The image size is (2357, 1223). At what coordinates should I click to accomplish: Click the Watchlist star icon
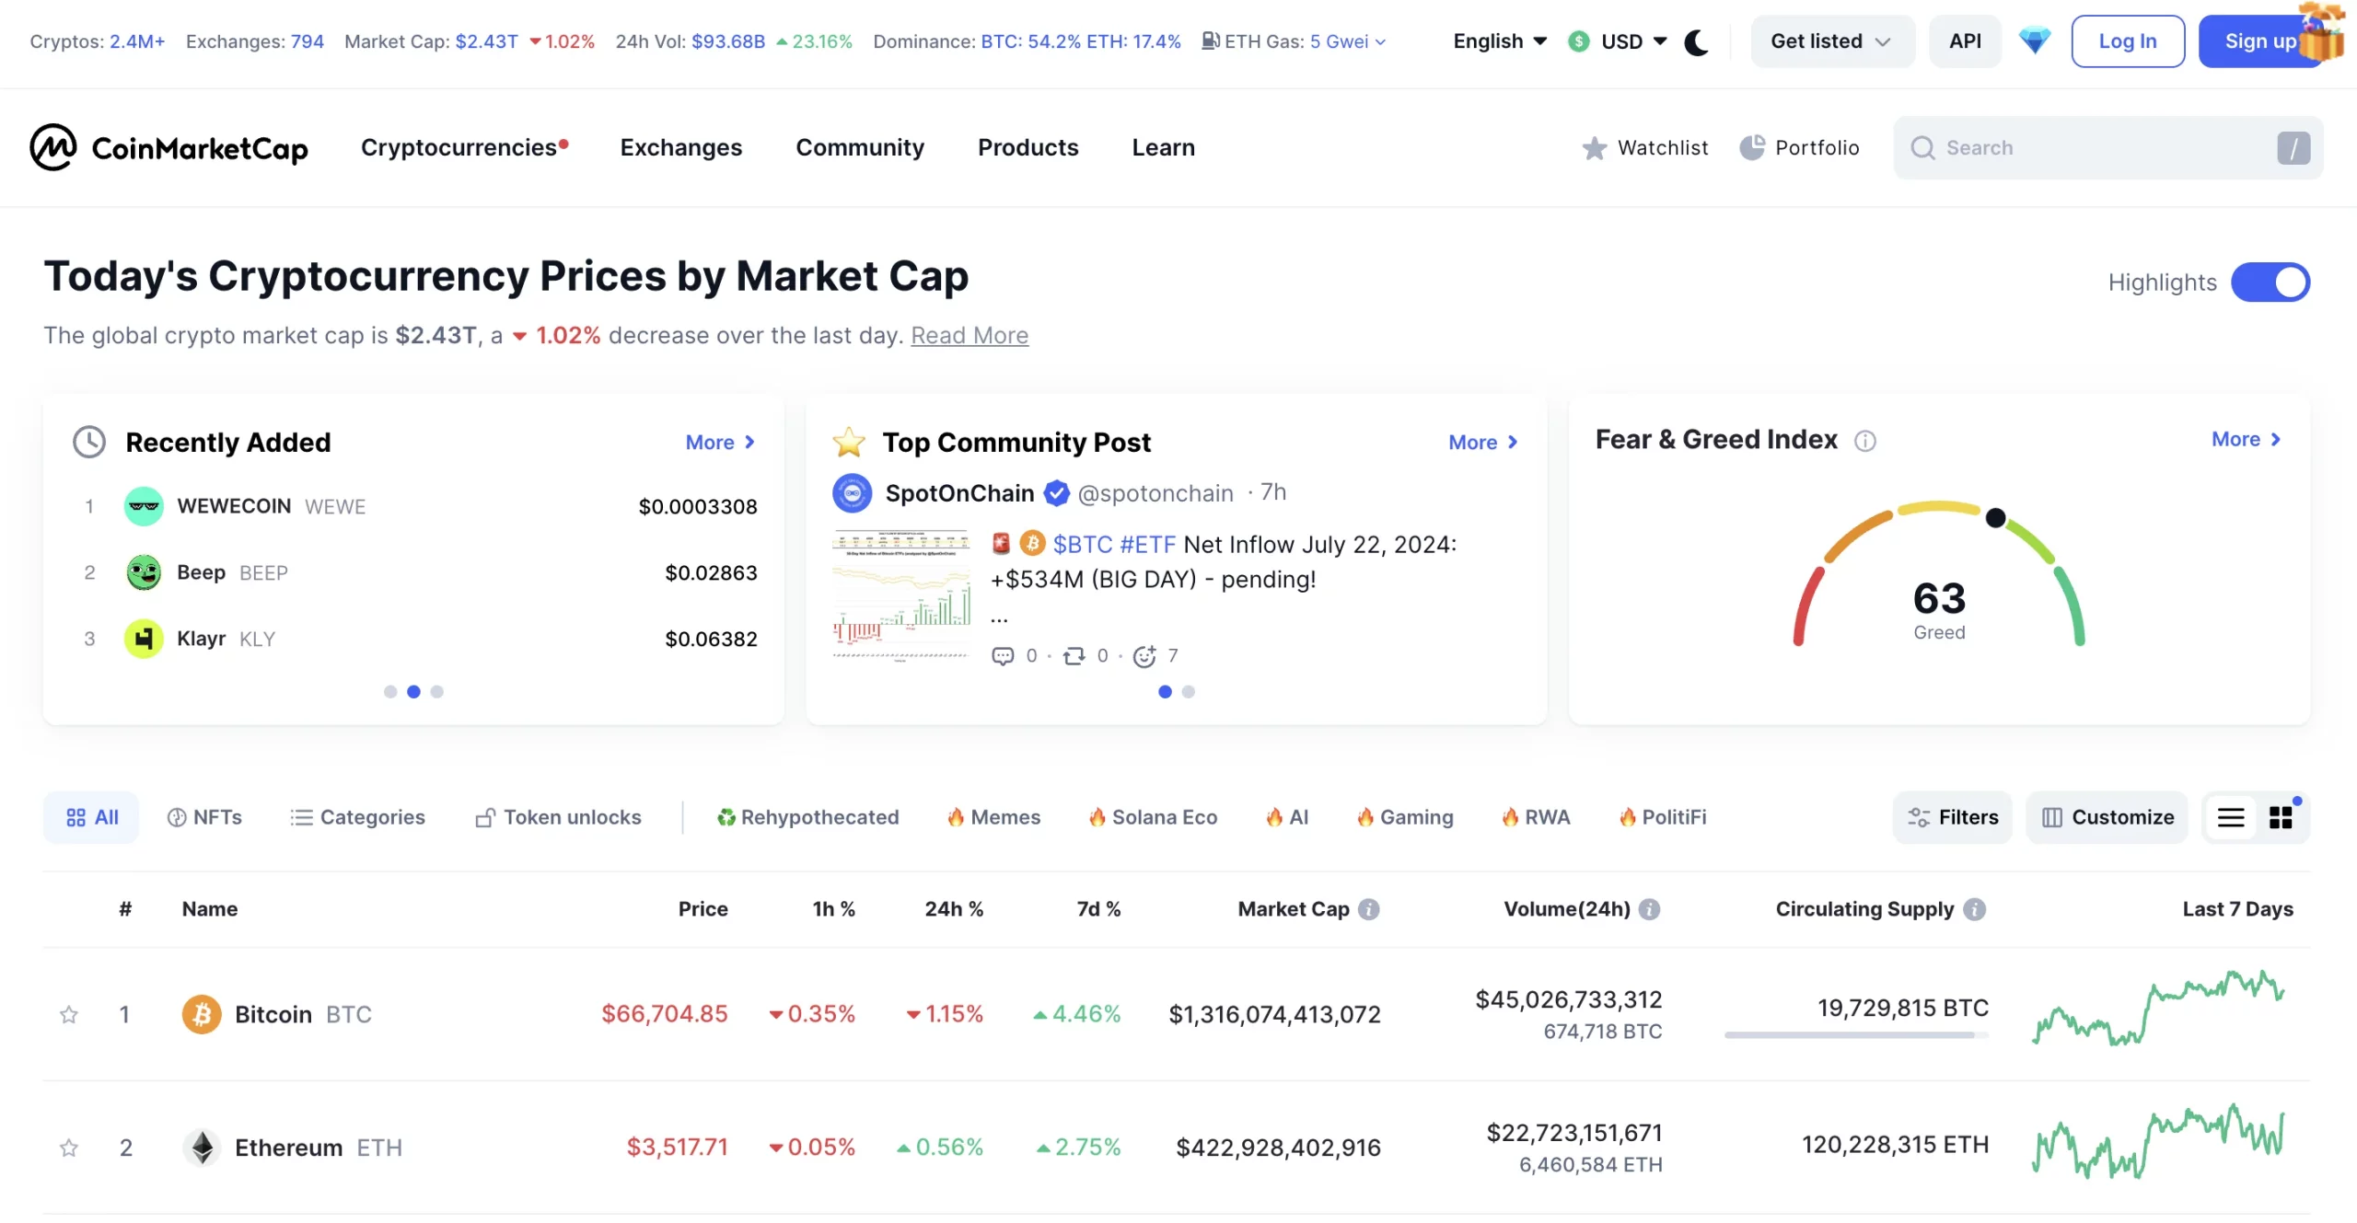coord(1596,146)
